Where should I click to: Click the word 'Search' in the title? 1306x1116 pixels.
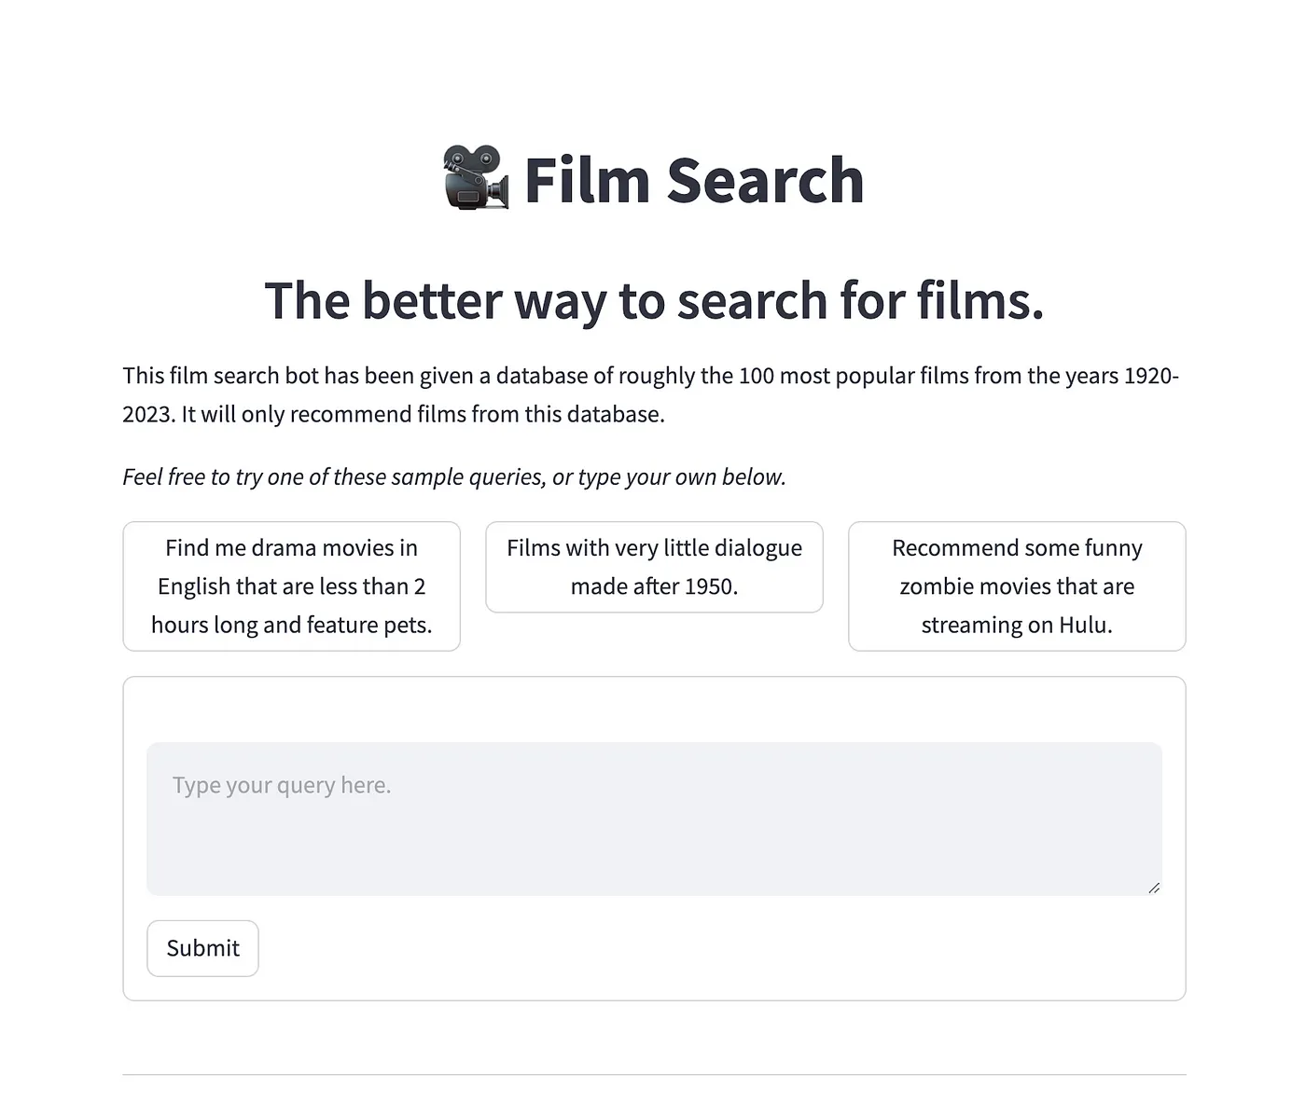[x=765, y=179]
